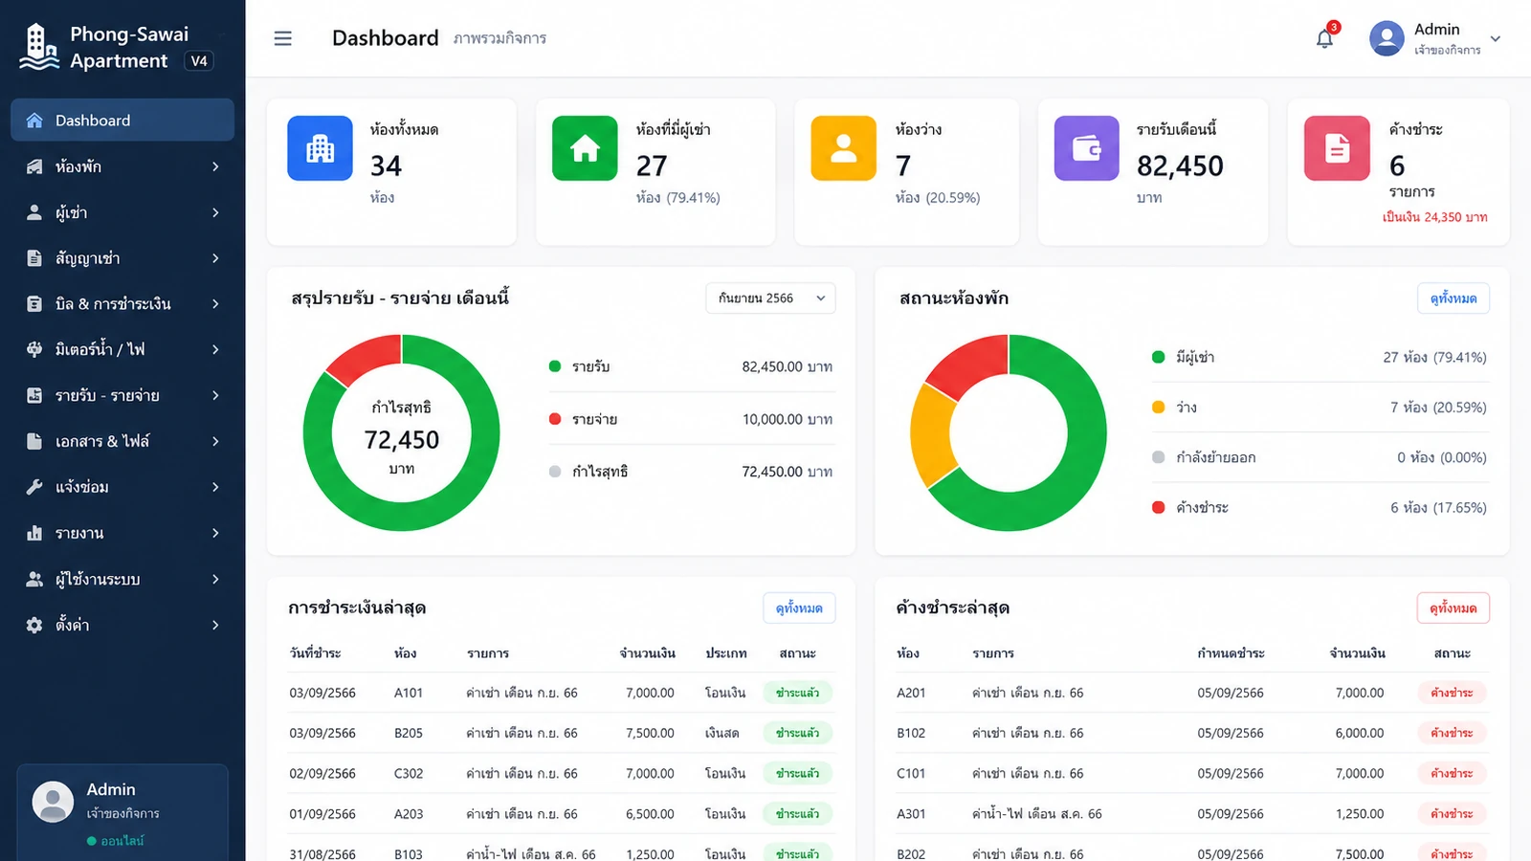Image resolution: width=1531 pixels, height=861 pixels.
Task: Open the ห้องพัก menu item
Action: [122, 166]
